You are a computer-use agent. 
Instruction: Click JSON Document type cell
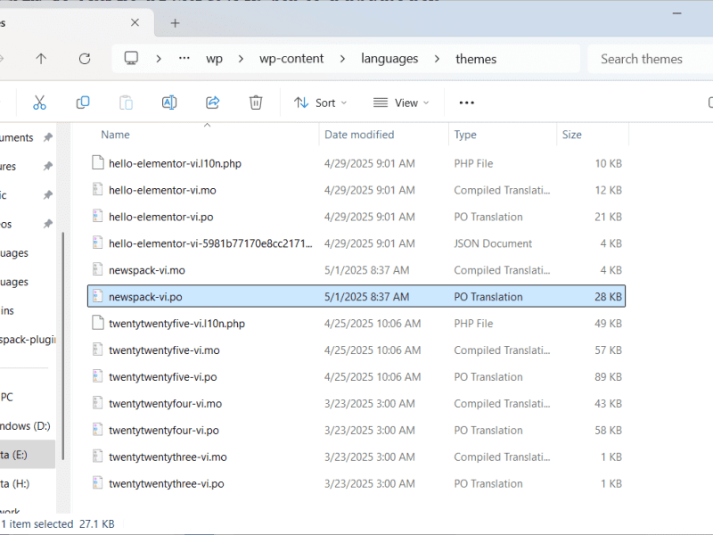493,243
